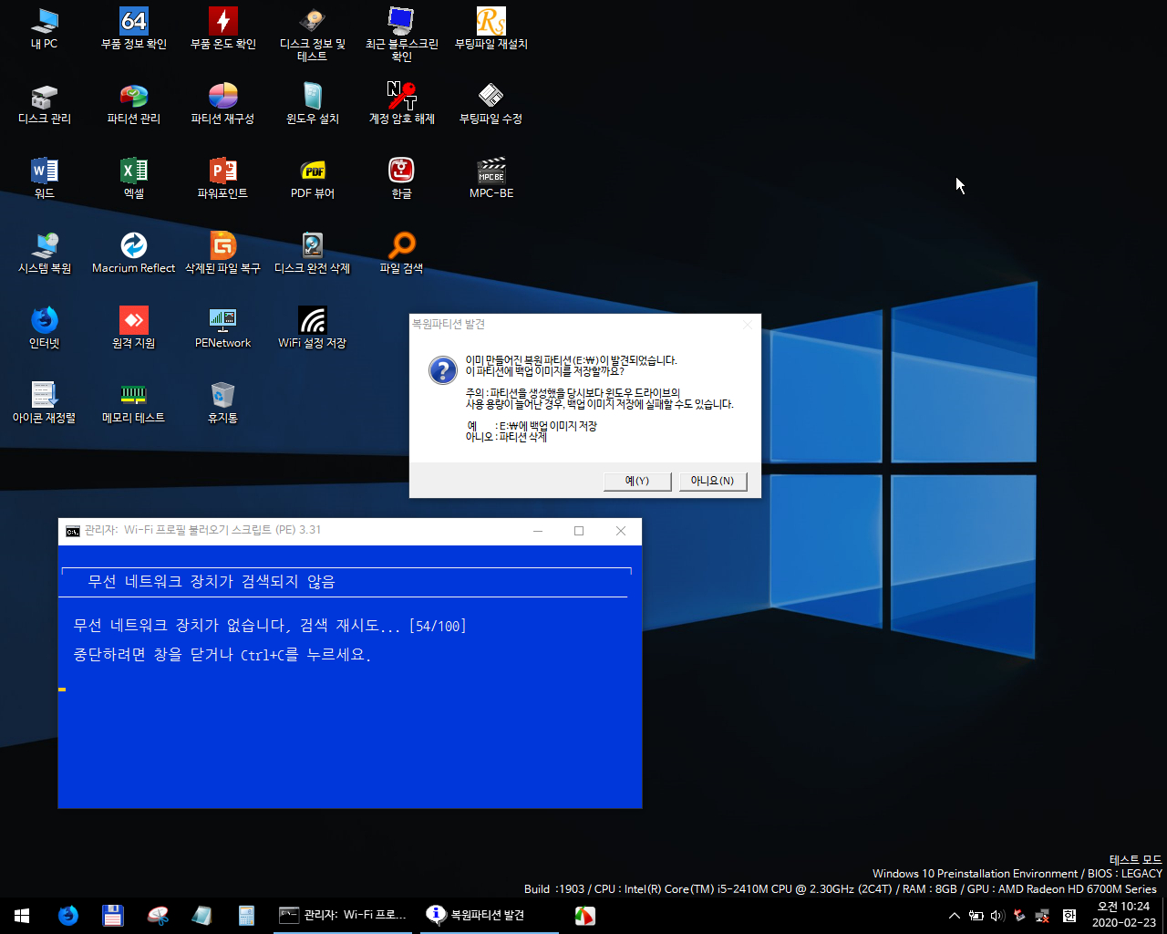Launch Macrium Reflect from desktop

[x=134, y=253]
